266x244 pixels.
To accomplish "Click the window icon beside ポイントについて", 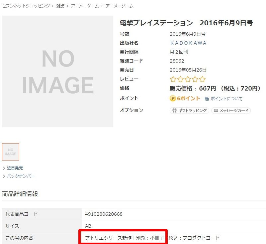I will coord(207,99).
